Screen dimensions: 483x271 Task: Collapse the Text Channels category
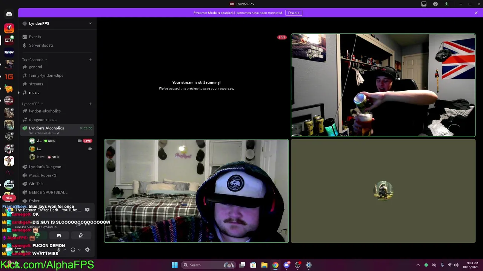(34, 60)
